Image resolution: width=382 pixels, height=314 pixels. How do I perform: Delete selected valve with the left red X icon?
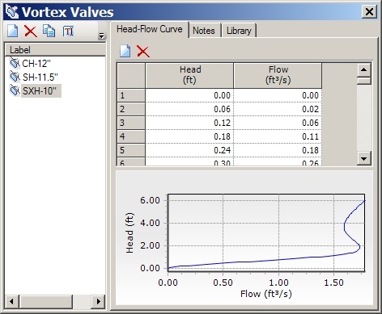(31, 31)
